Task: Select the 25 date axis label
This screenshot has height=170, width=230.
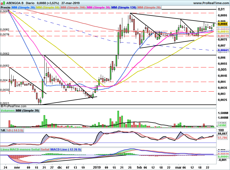Action: pos(130,167)
